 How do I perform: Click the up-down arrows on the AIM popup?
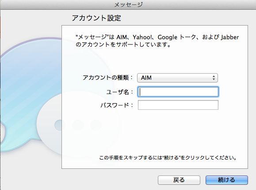point(214,78)
